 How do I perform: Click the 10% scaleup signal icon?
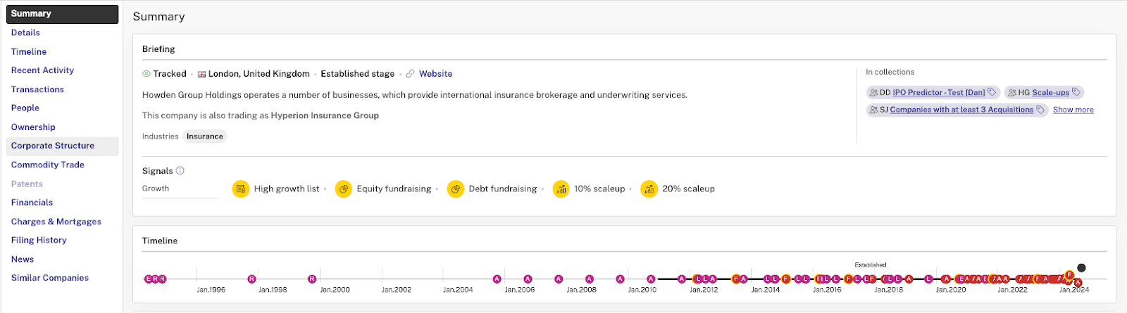coord(561,189)
